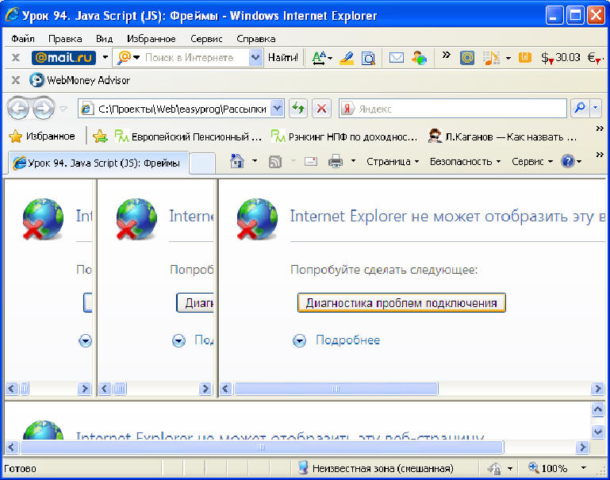Screen dimensions: 610x480
Task: Open the Избранное favorites star button
Action: (42, 136)
